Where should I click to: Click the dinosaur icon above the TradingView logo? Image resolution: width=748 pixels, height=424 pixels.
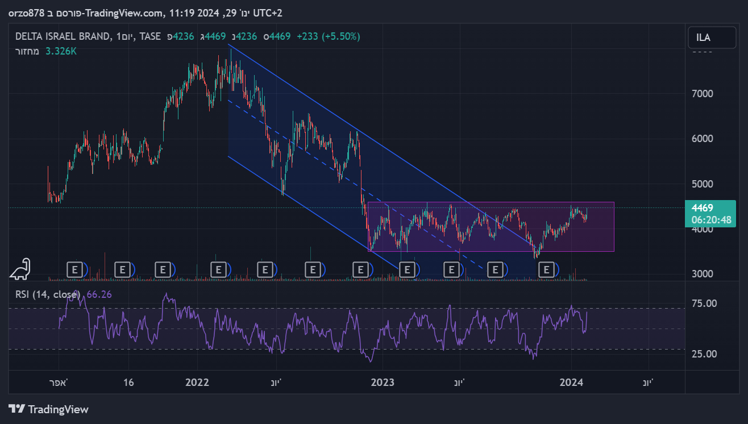(20, 268)
